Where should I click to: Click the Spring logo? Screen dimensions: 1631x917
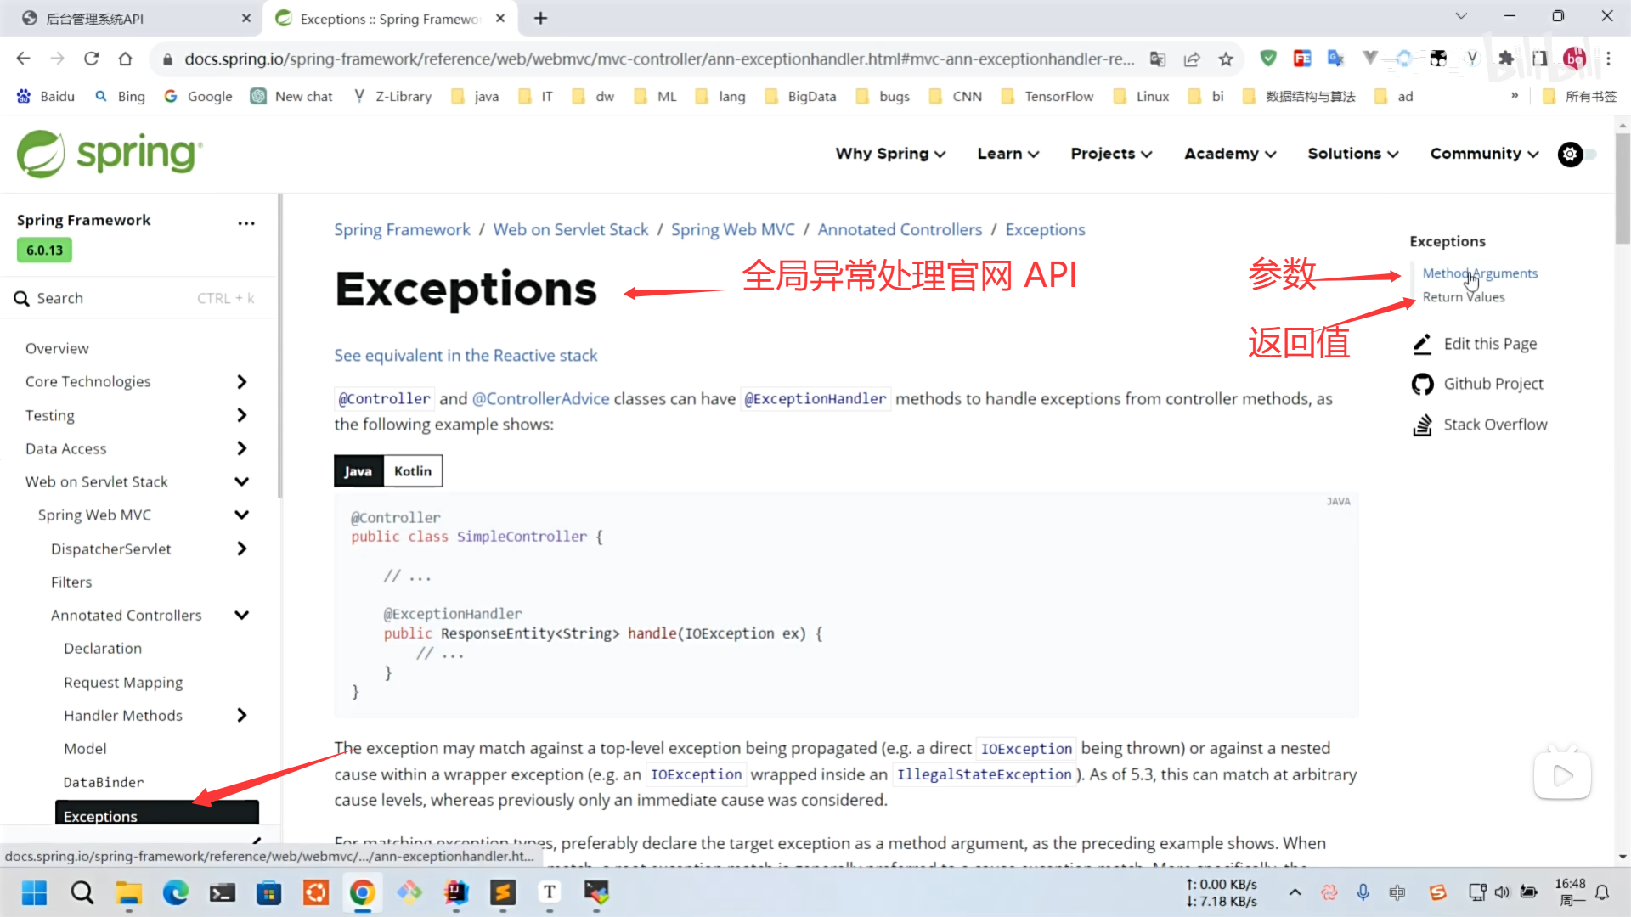(110, 154)
